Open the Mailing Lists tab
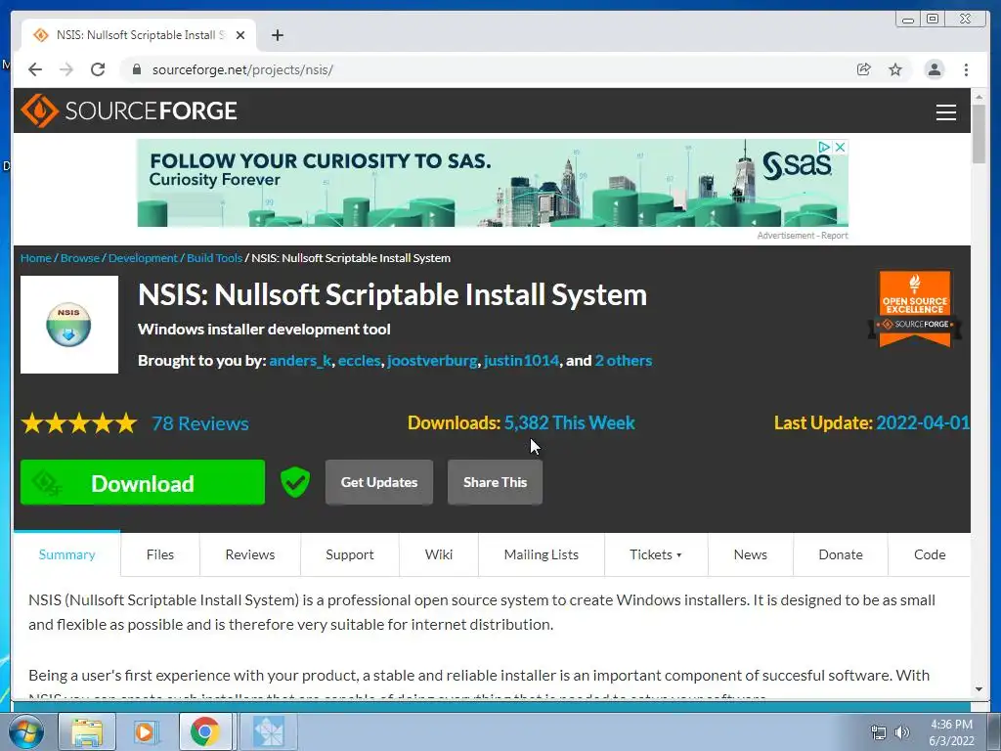This screenshot has height=751, width=1001. coord(541,554)
